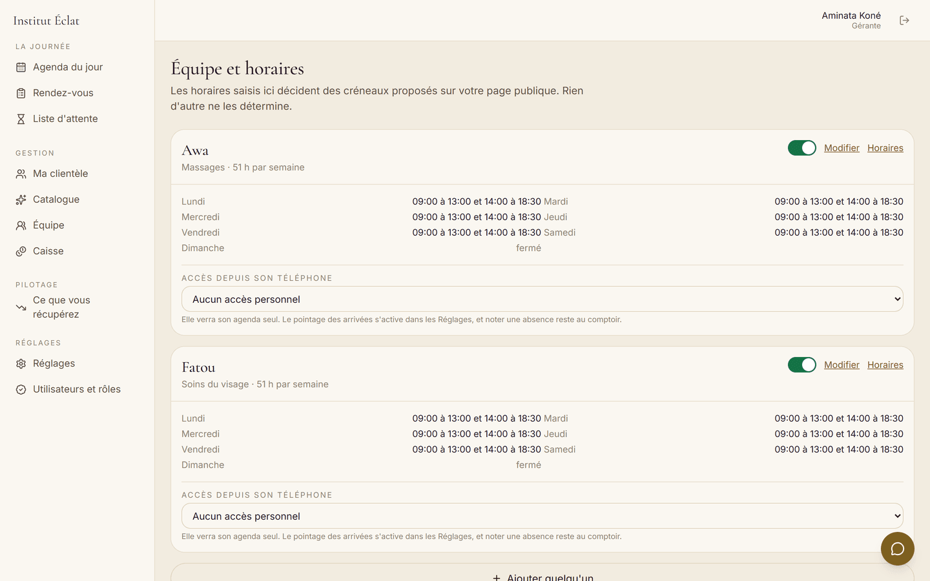Viewport: 930px width, 581px height.
Task: Click Awa's Samedi label
Action: pyautogui.click(x=560, y=232)
